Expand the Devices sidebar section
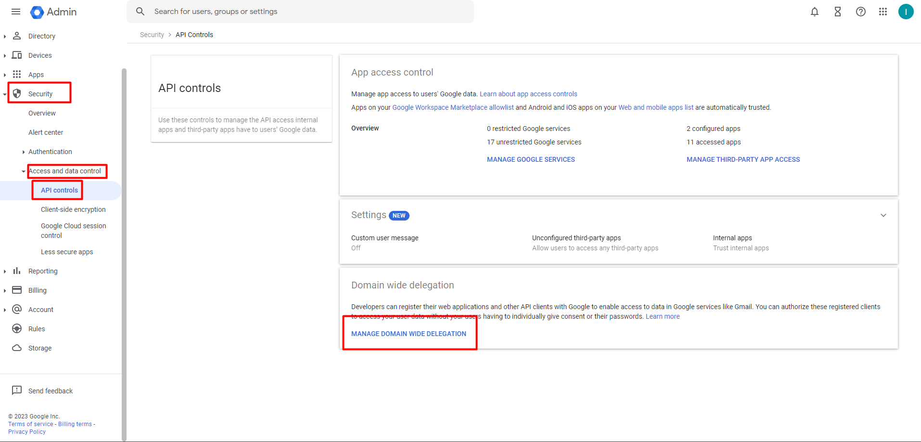Image resolution: width=921 pixels, height=442 pixels. coord(5,55)
